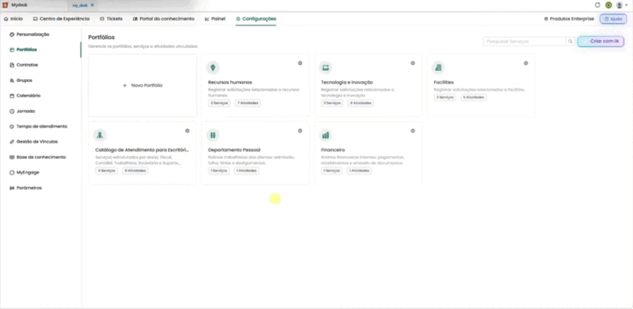Click the Financeiro chart icon
This screenshot has height=309, width=633.
click(325, 135)
